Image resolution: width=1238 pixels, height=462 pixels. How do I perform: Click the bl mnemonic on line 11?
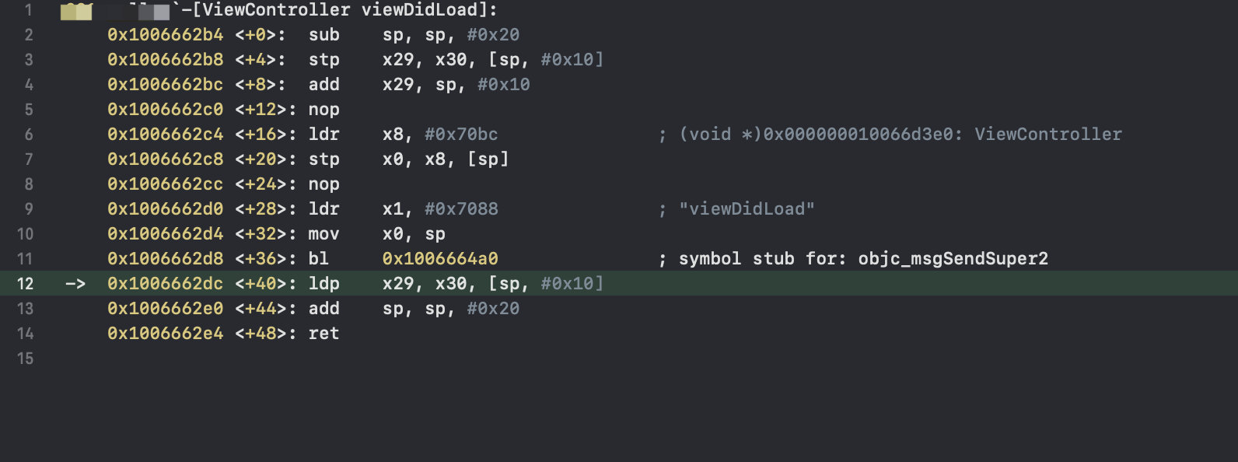point(319,259)
